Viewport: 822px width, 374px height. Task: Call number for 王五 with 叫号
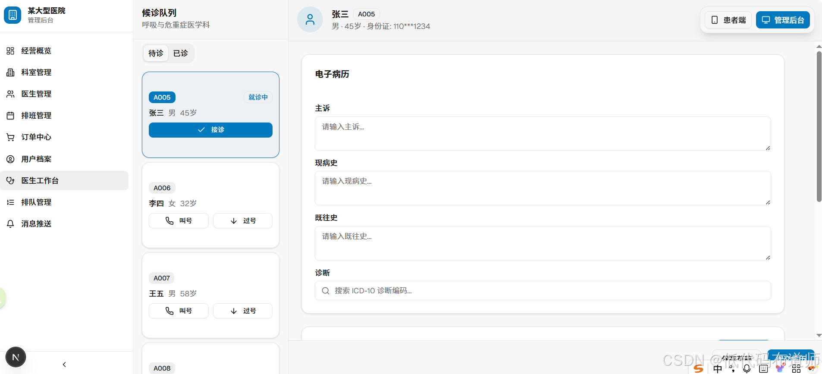coord(179,311)
